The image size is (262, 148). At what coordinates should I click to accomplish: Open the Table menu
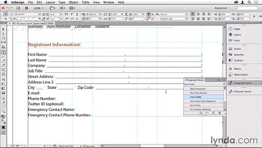click(x=85, y=2)
